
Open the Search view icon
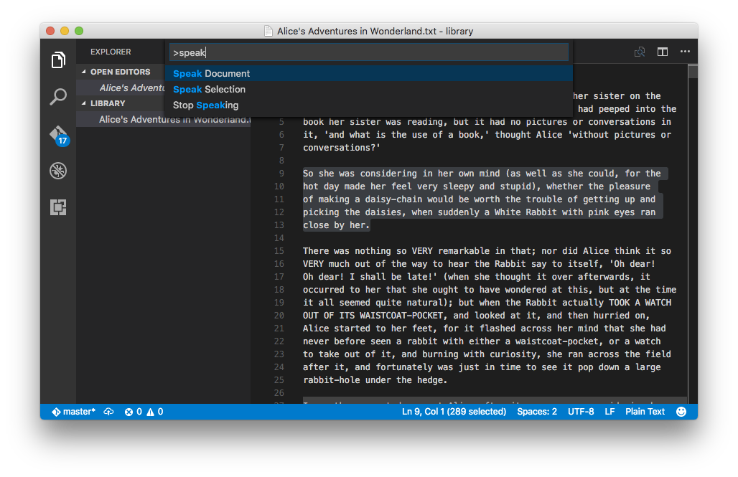58,96
